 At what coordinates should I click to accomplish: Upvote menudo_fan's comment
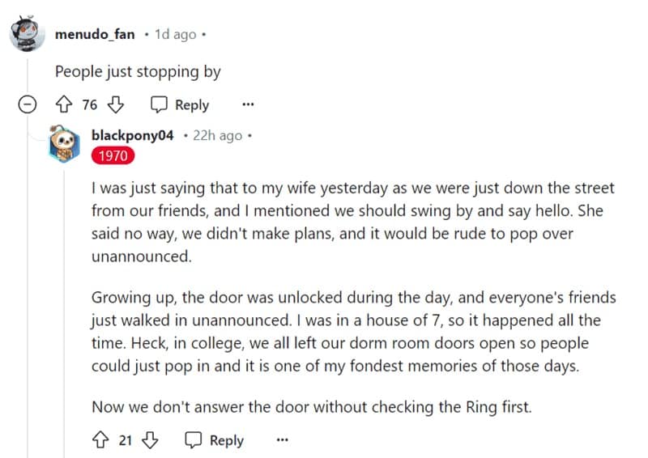pyautogui.click(x=64, y=104)
